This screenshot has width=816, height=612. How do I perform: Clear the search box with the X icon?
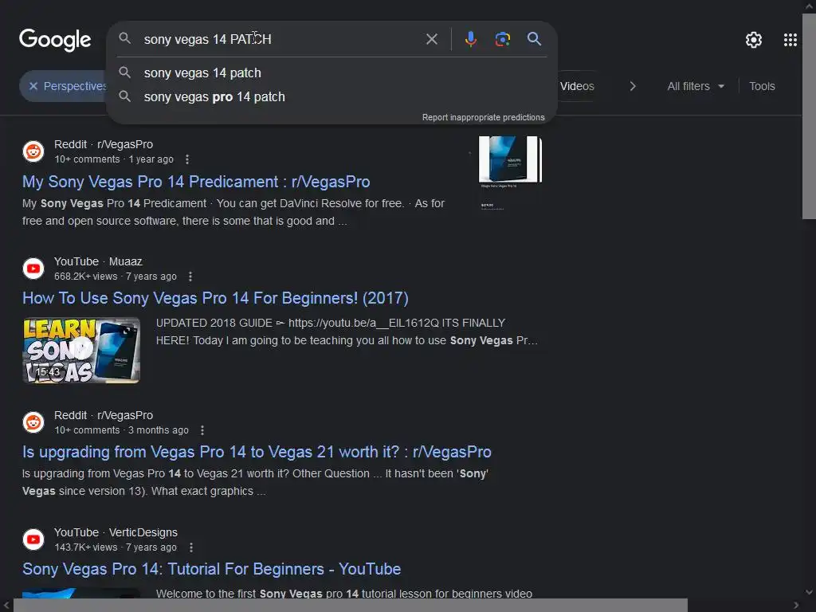click(431, 39)
